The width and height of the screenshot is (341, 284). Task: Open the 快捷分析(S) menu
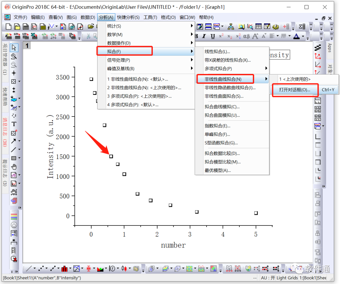click(128, 17)
